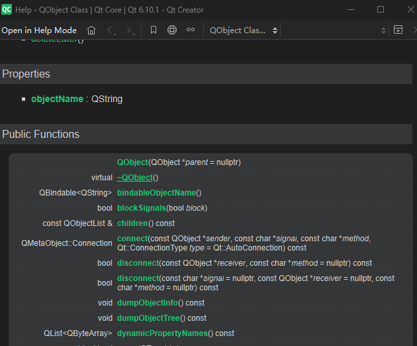
Task: Click the Public Functions section heading
Action: point(40,134)
